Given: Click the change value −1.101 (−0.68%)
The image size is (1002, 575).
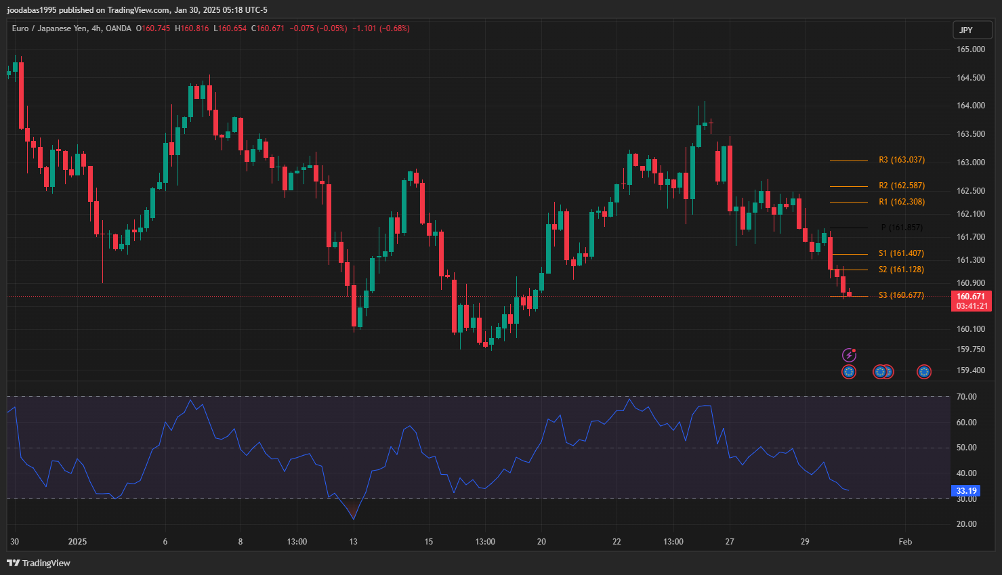Looking at the screenshot, I should (381, 28).
